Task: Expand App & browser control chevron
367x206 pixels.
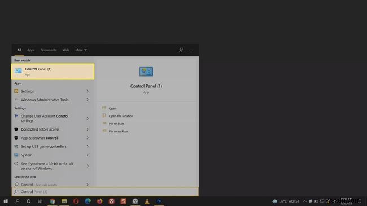Action: [x=88, y=138]
